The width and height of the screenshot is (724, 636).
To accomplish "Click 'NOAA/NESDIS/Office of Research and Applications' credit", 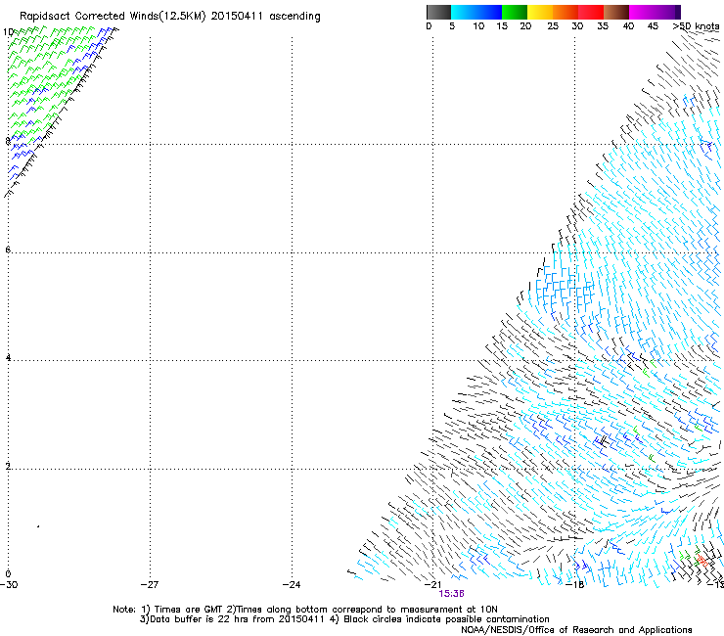I will (576, 630).
